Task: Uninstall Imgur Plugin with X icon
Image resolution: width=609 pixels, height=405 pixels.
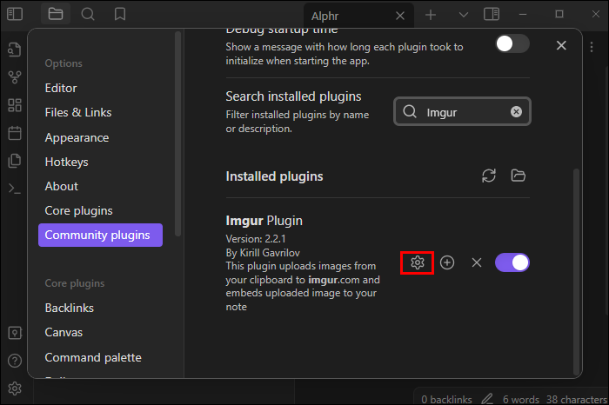Action: click(x=476, y=262)
